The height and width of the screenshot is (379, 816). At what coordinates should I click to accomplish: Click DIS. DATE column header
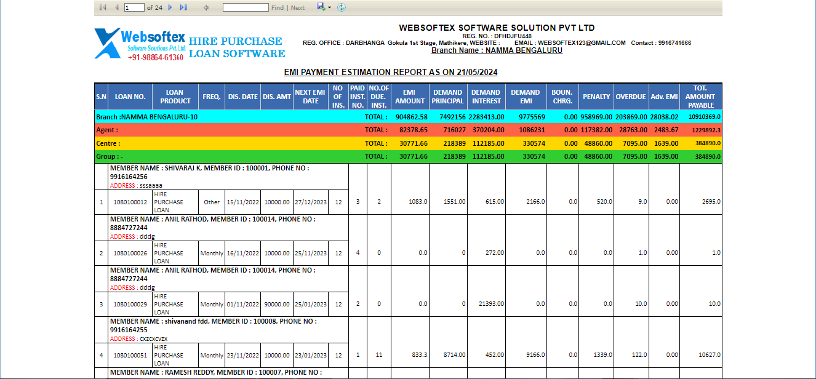[x=243, y=97]
